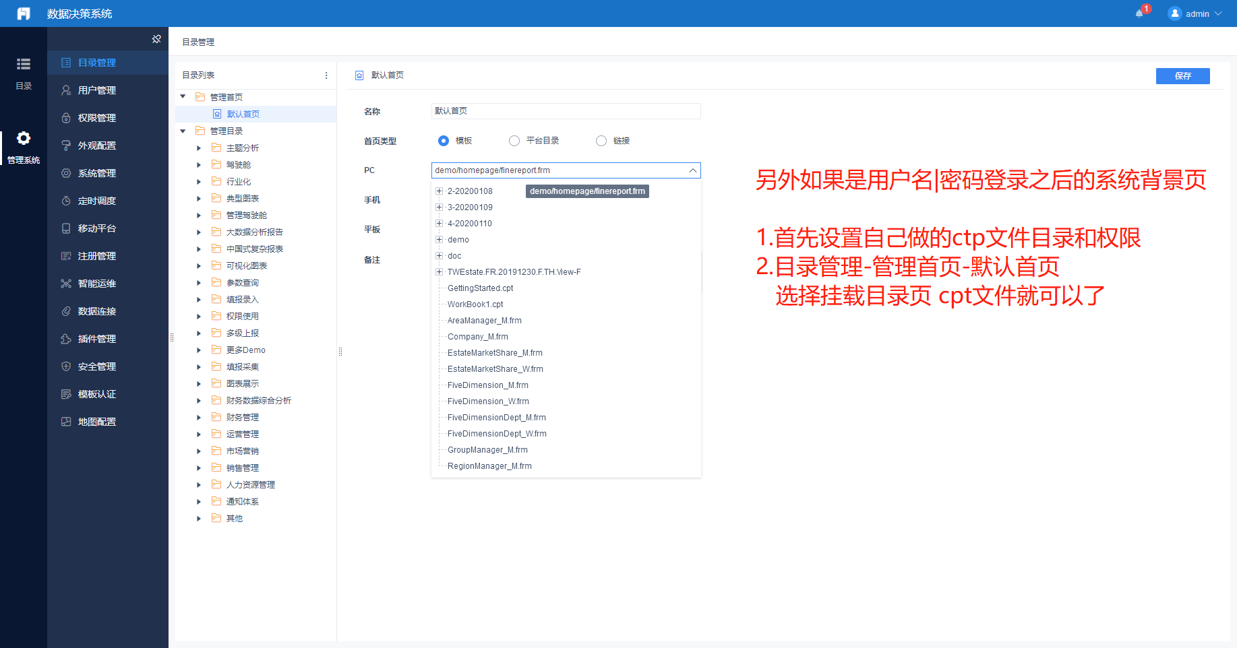Choose RegionManager_M.frm from the list

pos(489,466)
